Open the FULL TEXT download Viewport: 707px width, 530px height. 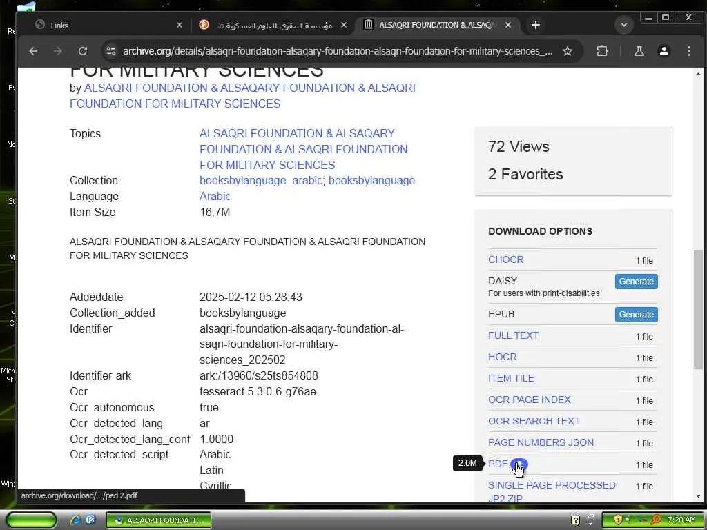tap(513, 335)
